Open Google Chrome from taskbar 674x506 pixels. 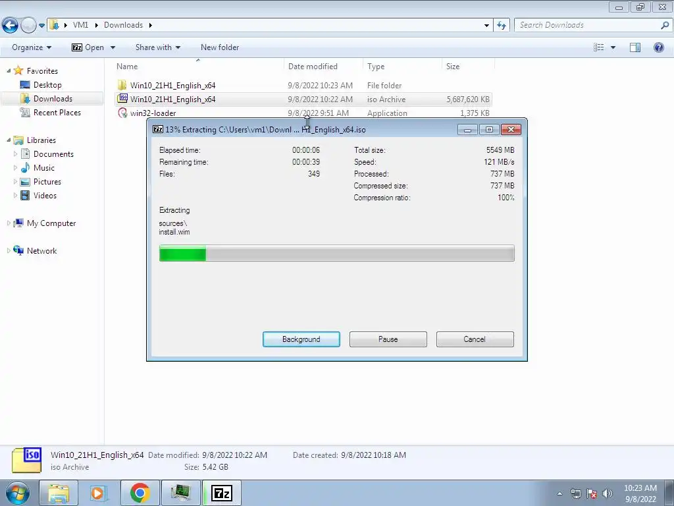(x=140, y=493)
